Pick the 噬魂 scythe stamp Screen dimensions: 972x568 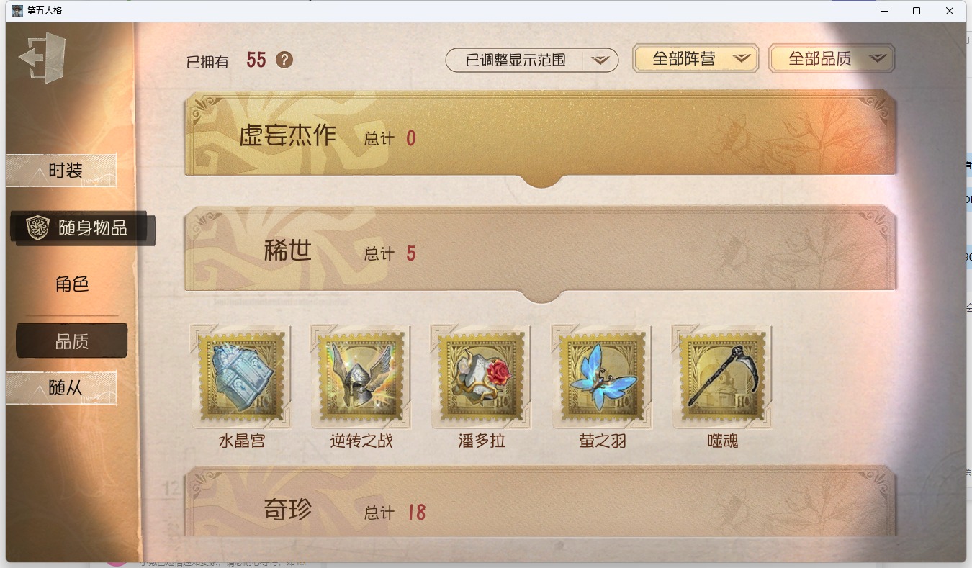tap(722, 377)
